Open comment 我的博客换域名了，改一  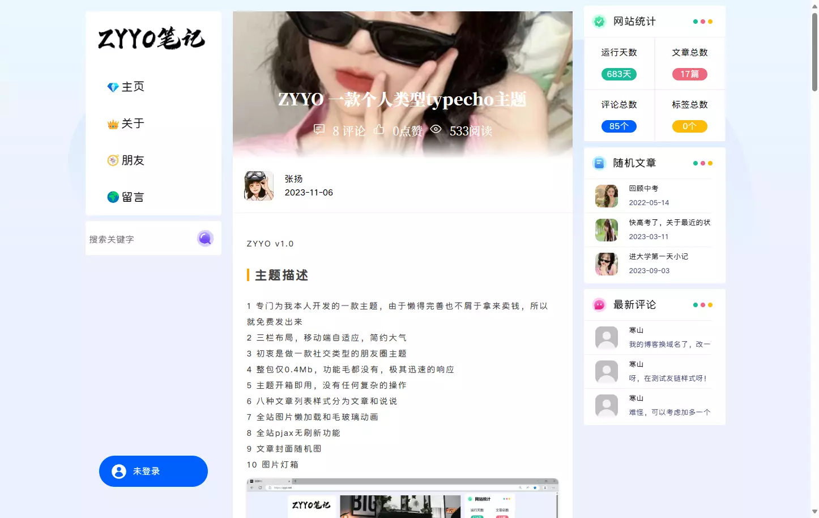pyautogui.click(x=669, y=345)
